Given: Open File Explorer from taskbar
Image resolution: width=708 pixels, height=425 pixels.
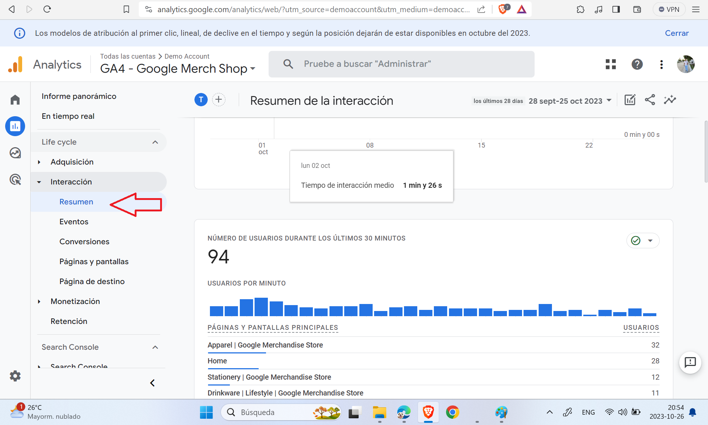Looking at the screenshot, I should 379,412.
